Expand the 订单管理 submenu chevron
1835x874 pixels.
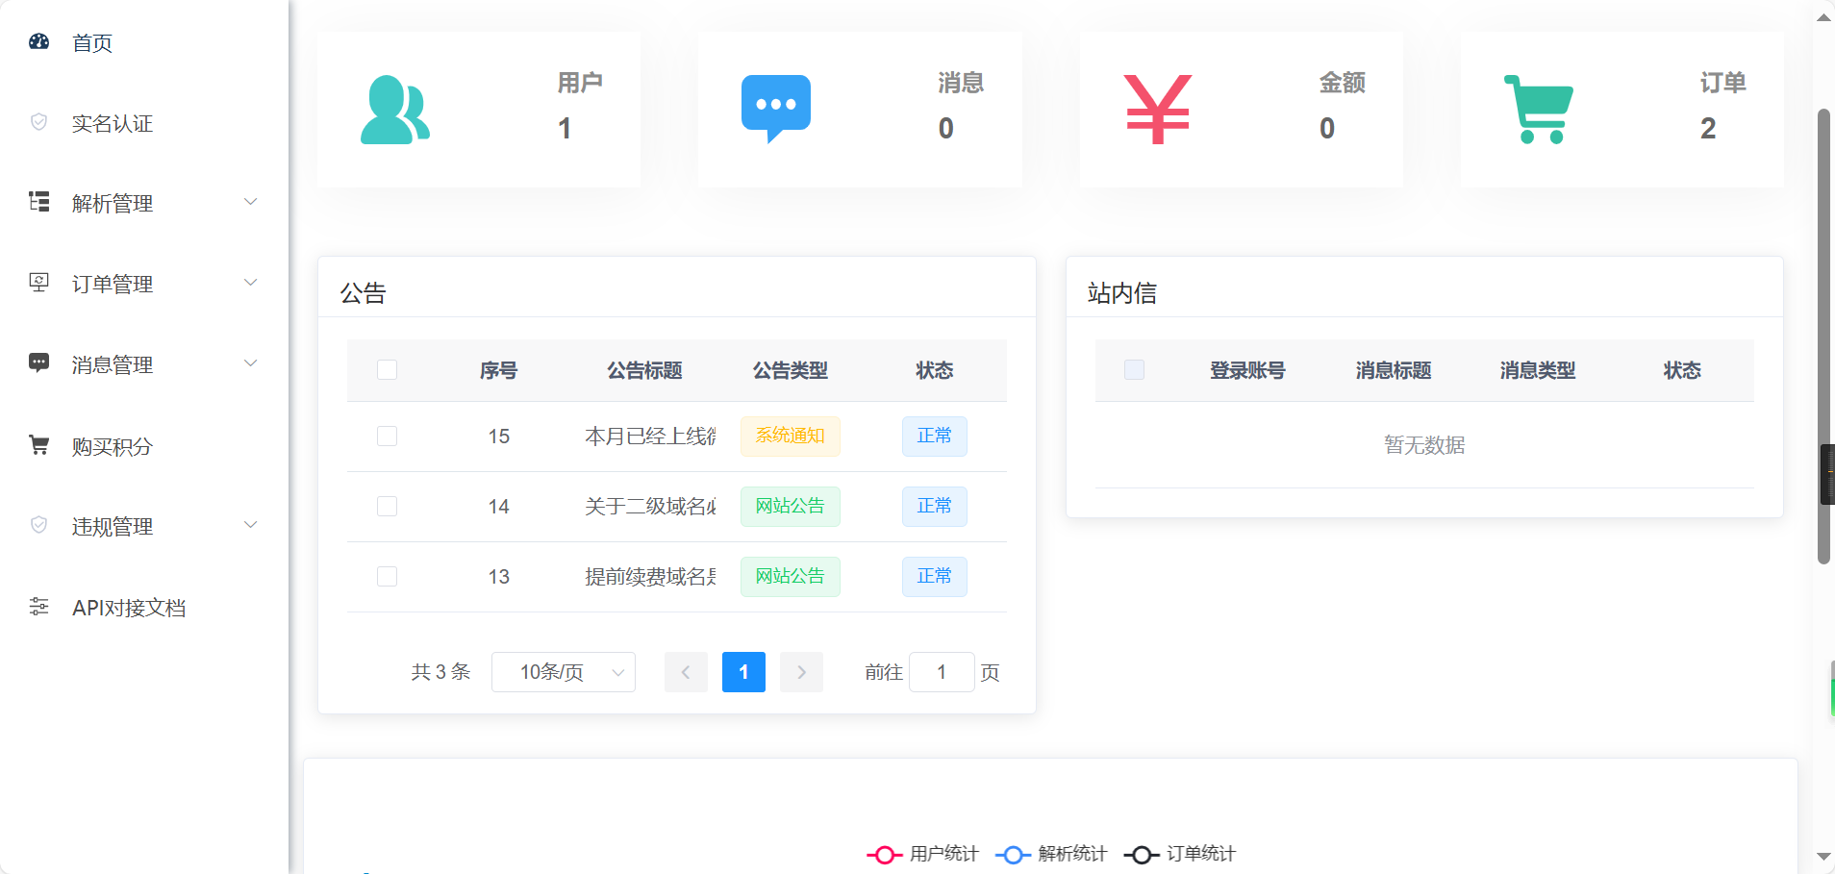pyautogui.click(x=250, y=283)
